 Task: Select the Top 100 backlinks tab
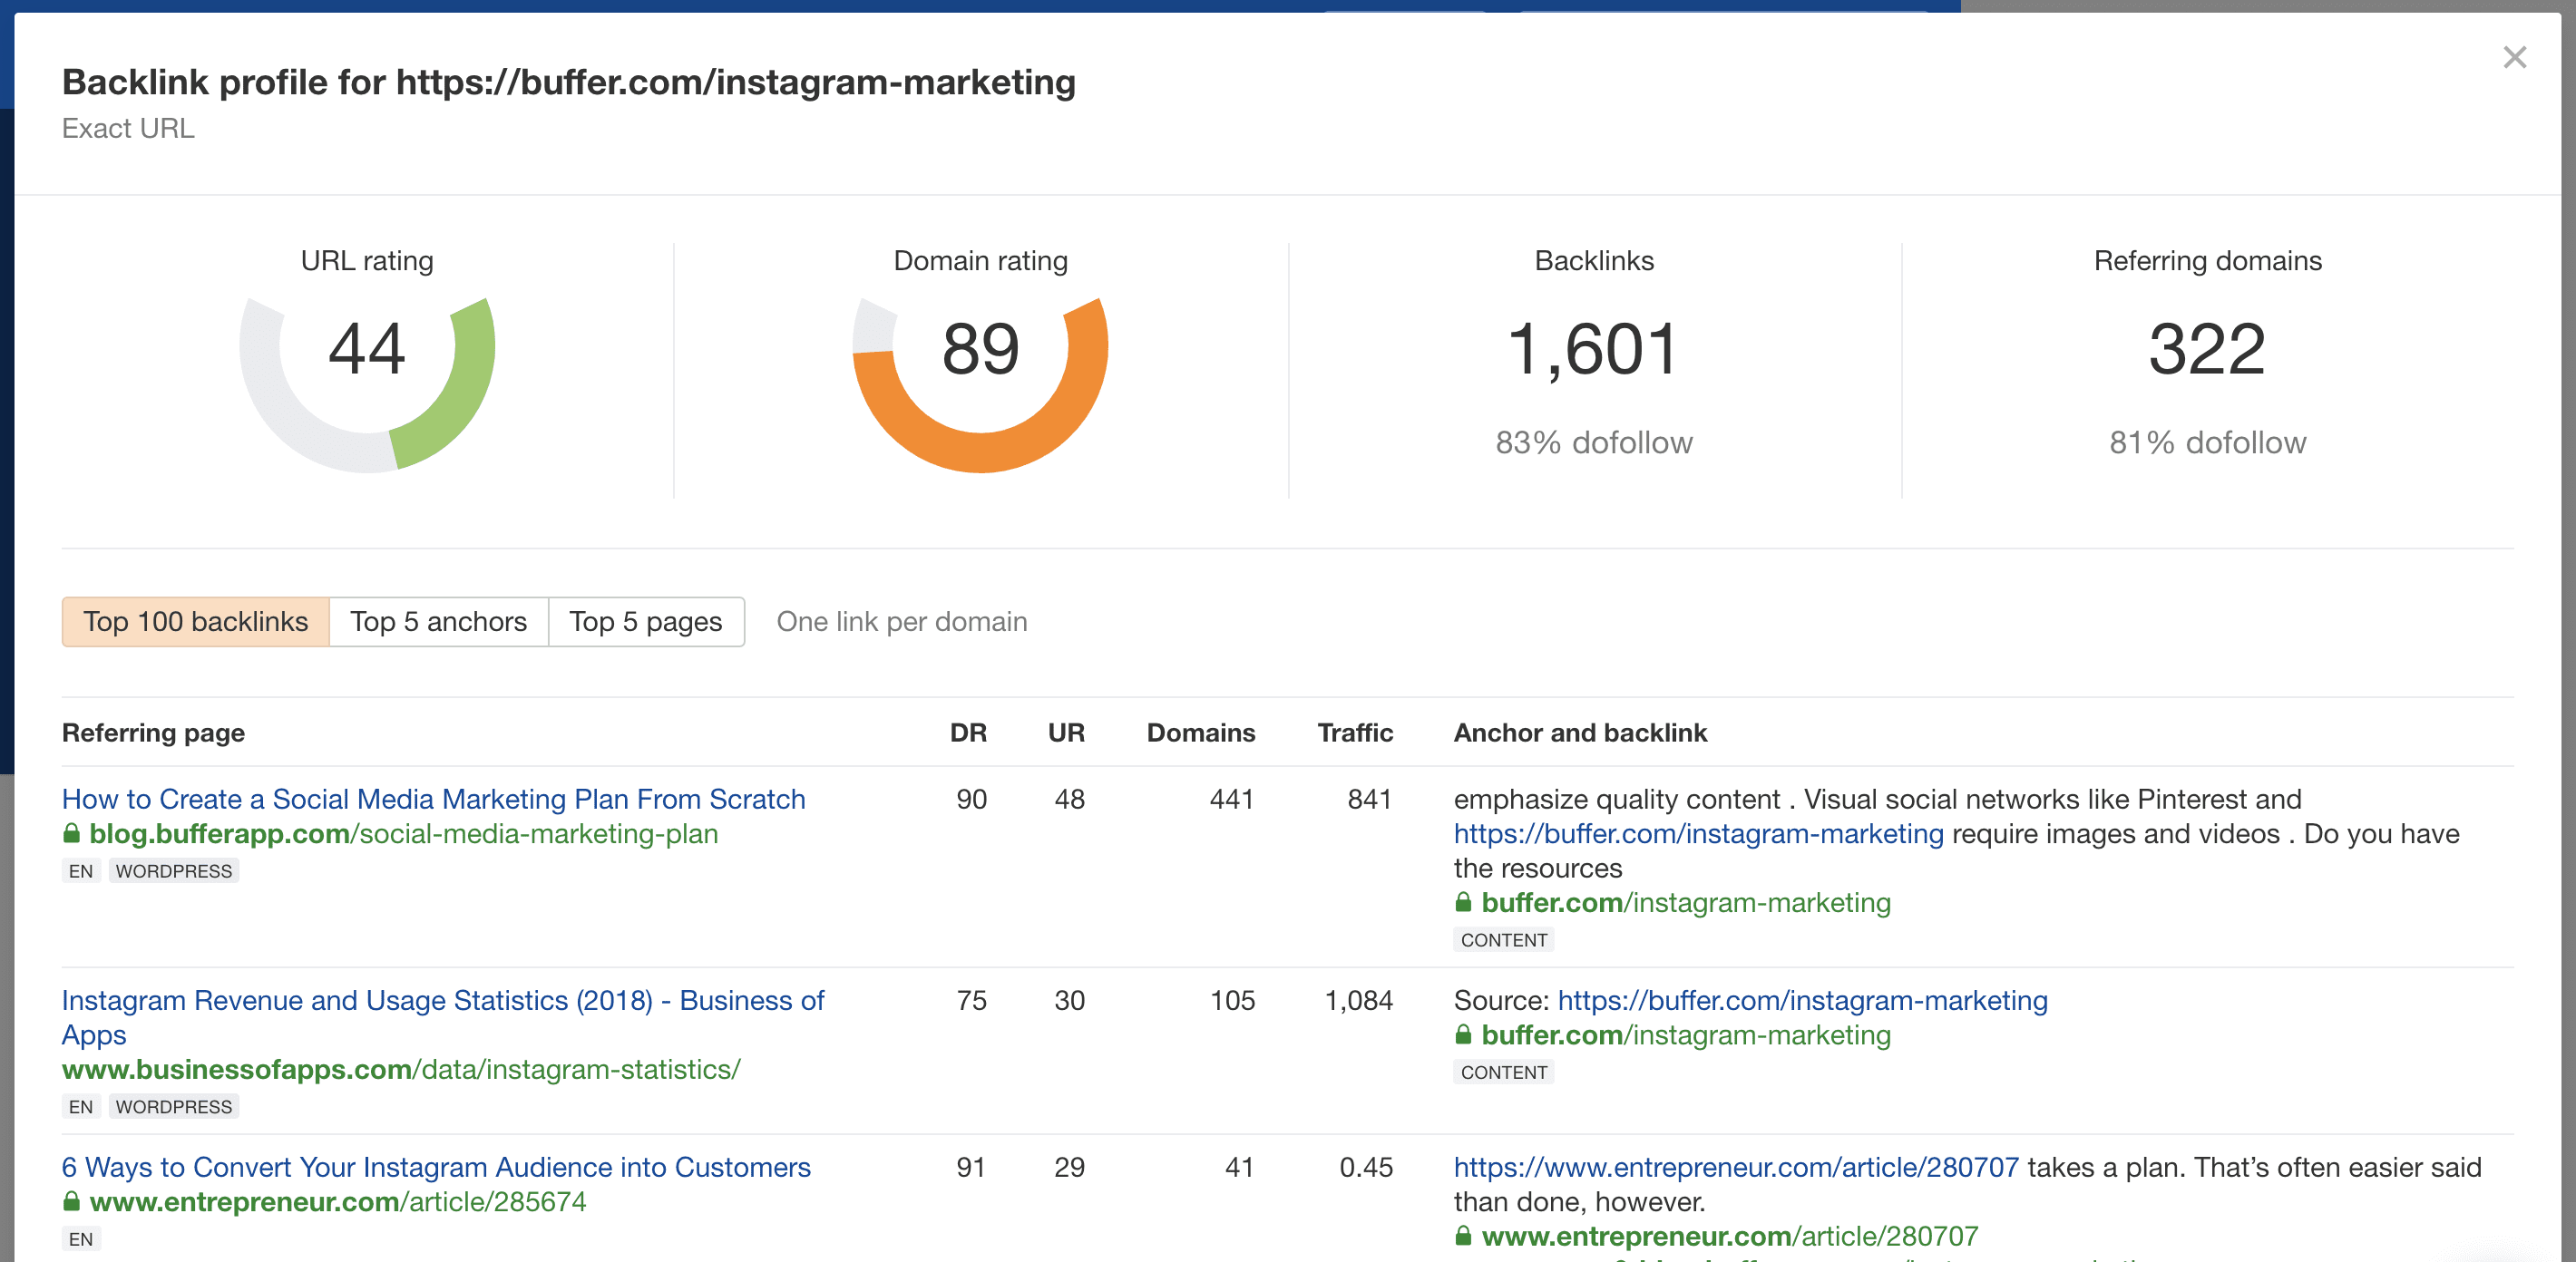tap(196, 622)
